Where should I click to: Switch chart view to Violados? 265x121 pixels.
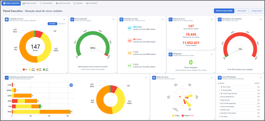52,24
